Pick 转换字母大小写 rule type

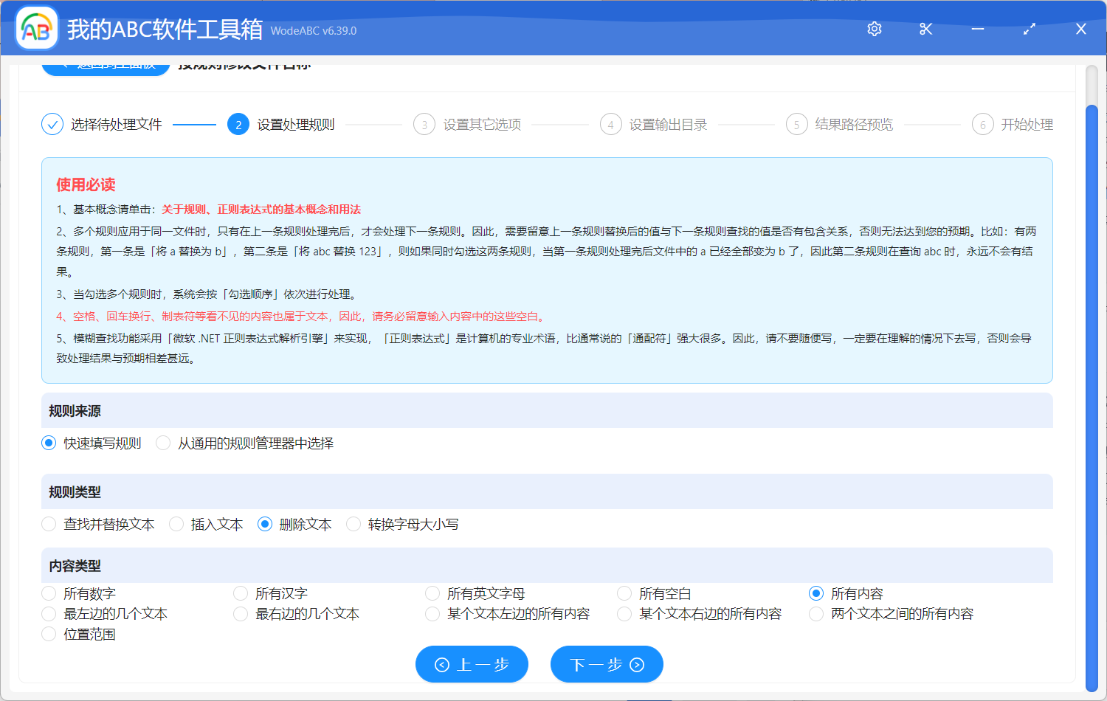click(x=353, y=524)
